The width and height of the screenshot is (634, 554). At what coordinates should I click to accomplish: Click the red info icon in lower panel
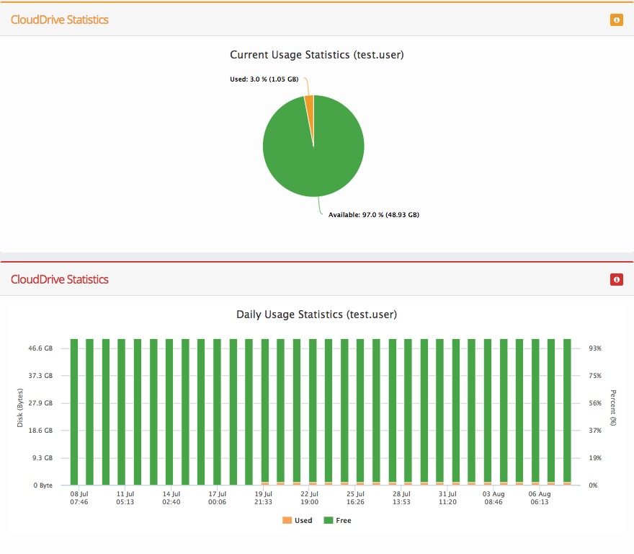coord(616,279)
